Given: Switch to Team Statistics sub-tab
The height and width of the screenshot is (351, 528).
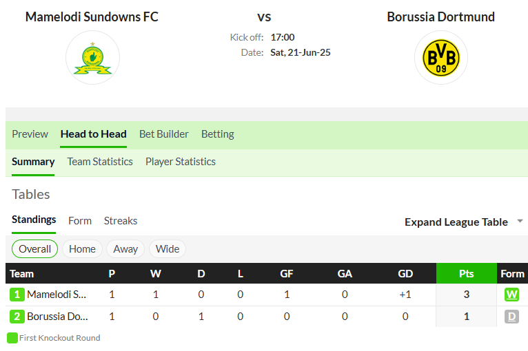Looking at the screenshot, I should [100, 161].
